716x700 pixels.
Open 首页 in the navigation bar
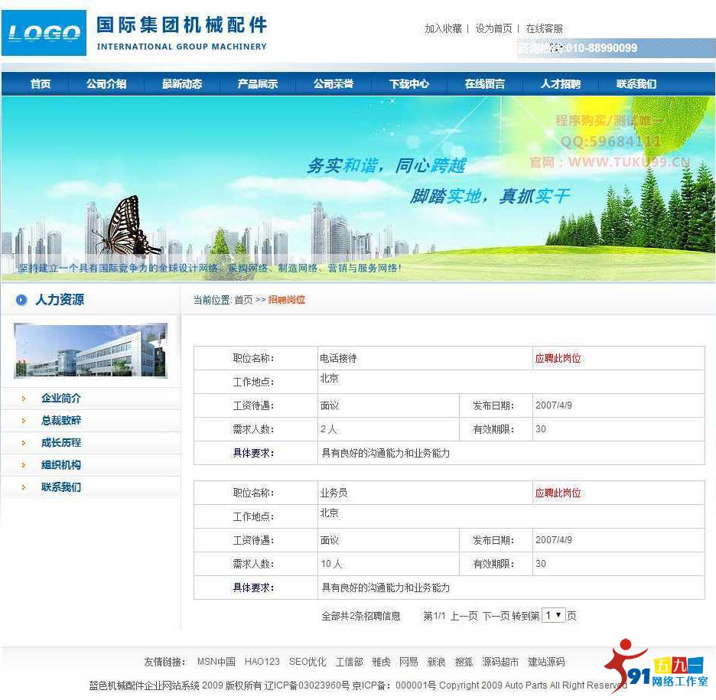click(x=41, y=84)
